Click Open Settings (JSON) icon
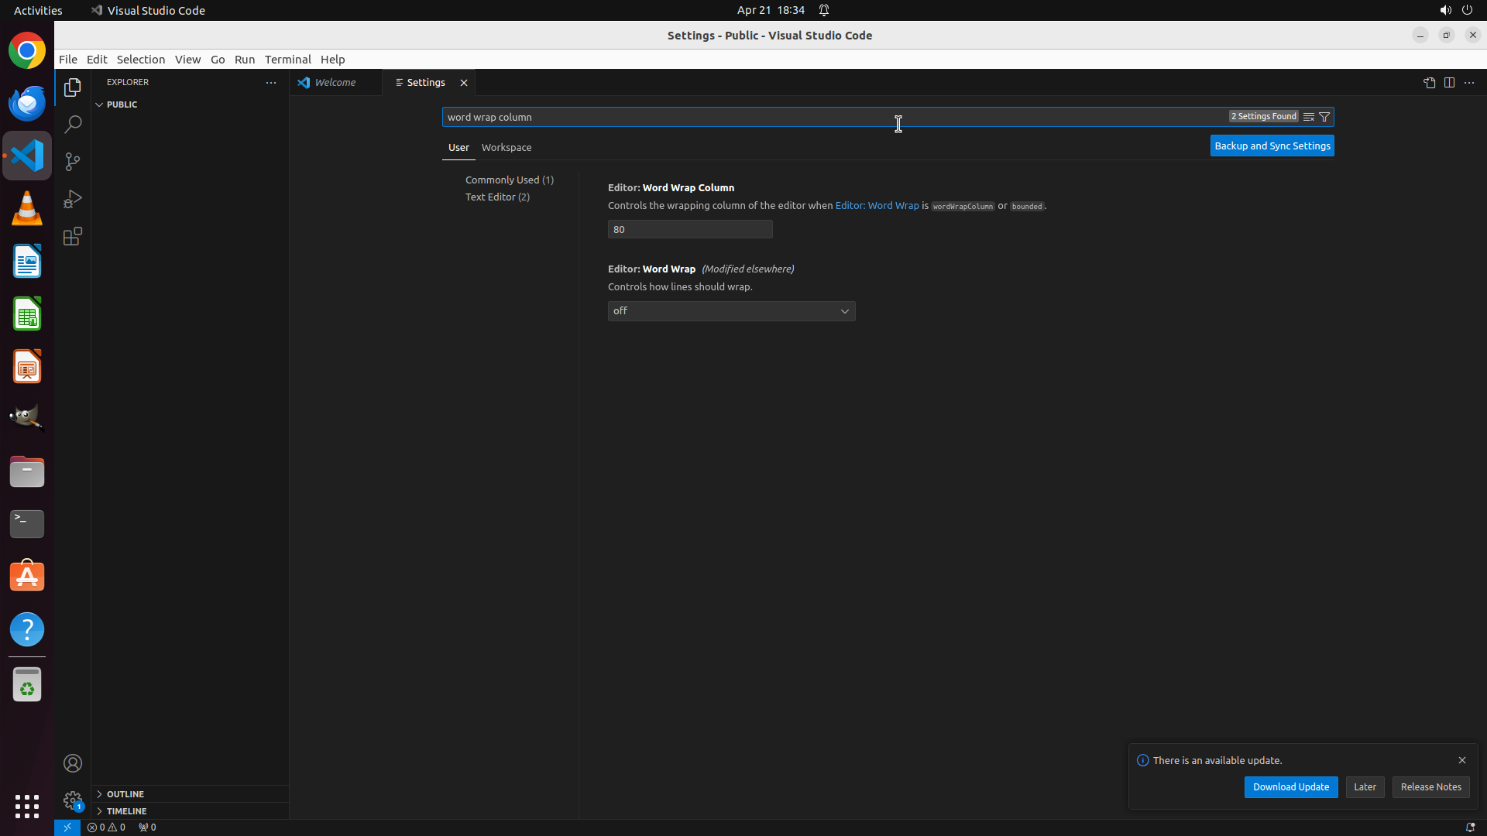Screen dimensions: 1487x836 pos(1429,83)
